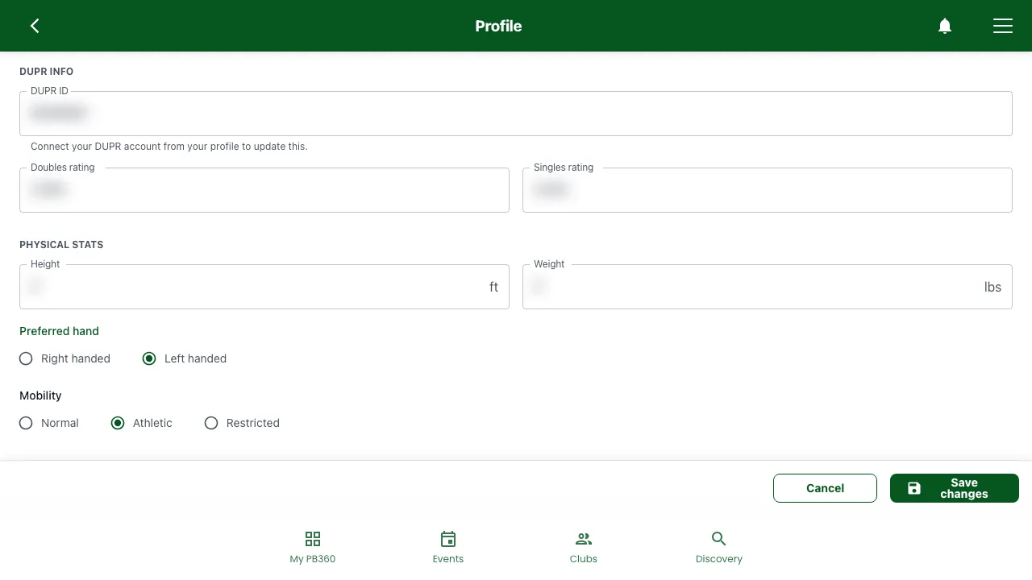Open the Events tab label

pos(448,559)
